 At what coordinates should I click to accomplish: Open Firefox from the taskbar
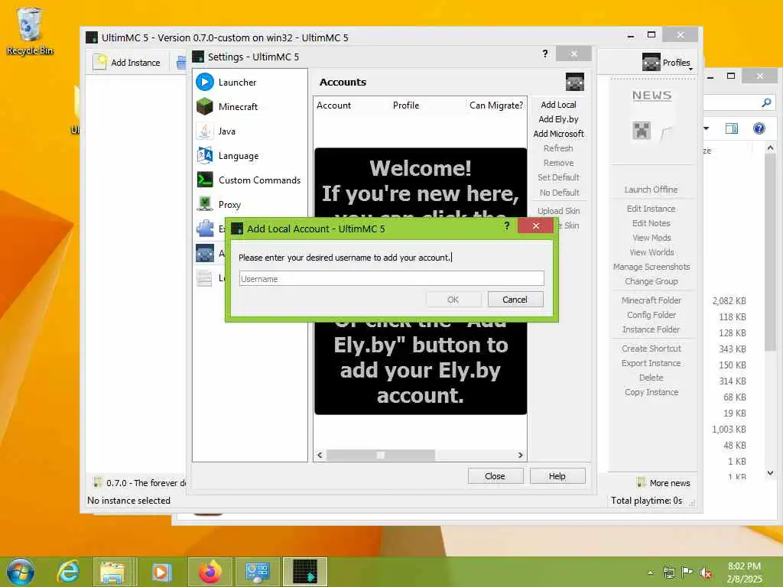210,572
